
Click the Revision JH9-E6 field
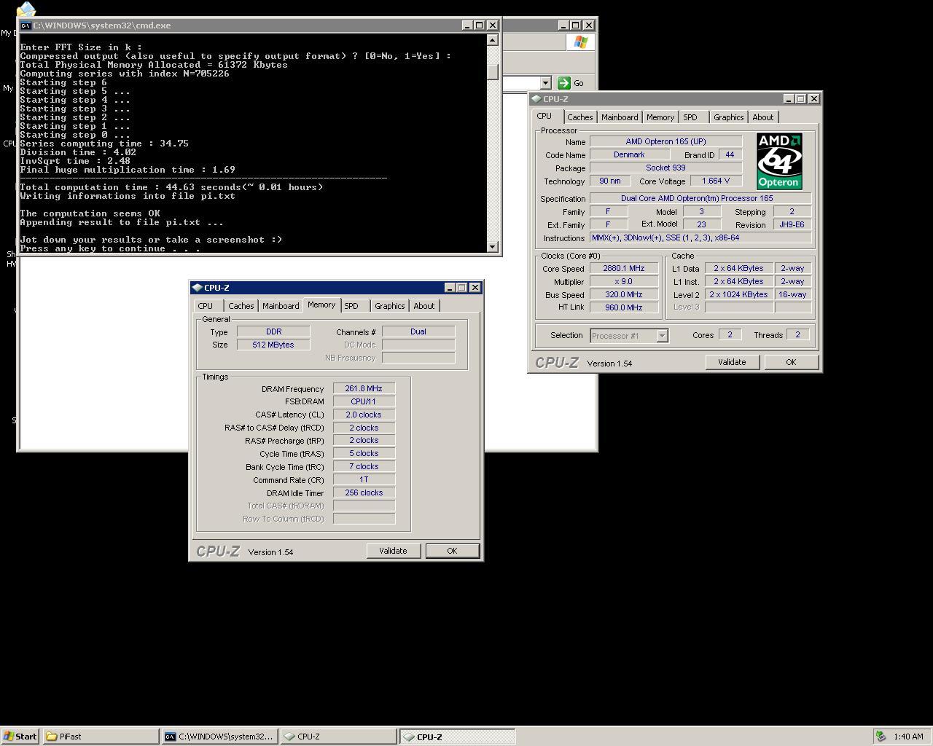pos(792,224)
